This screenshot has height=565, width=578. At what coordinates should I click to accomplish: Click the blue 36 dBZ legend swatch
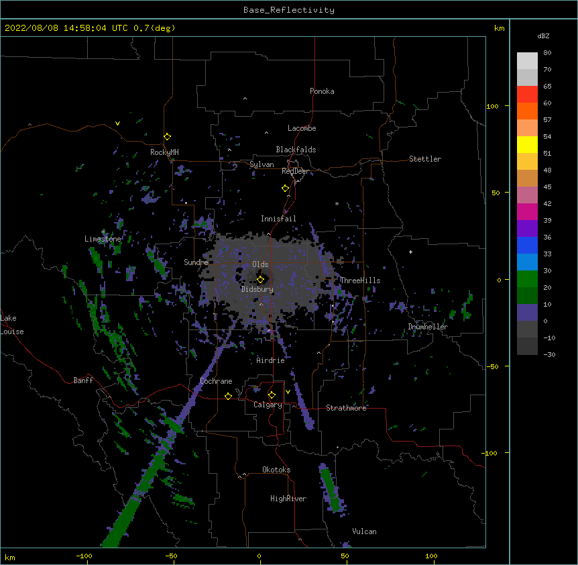(x=527, y=245)
